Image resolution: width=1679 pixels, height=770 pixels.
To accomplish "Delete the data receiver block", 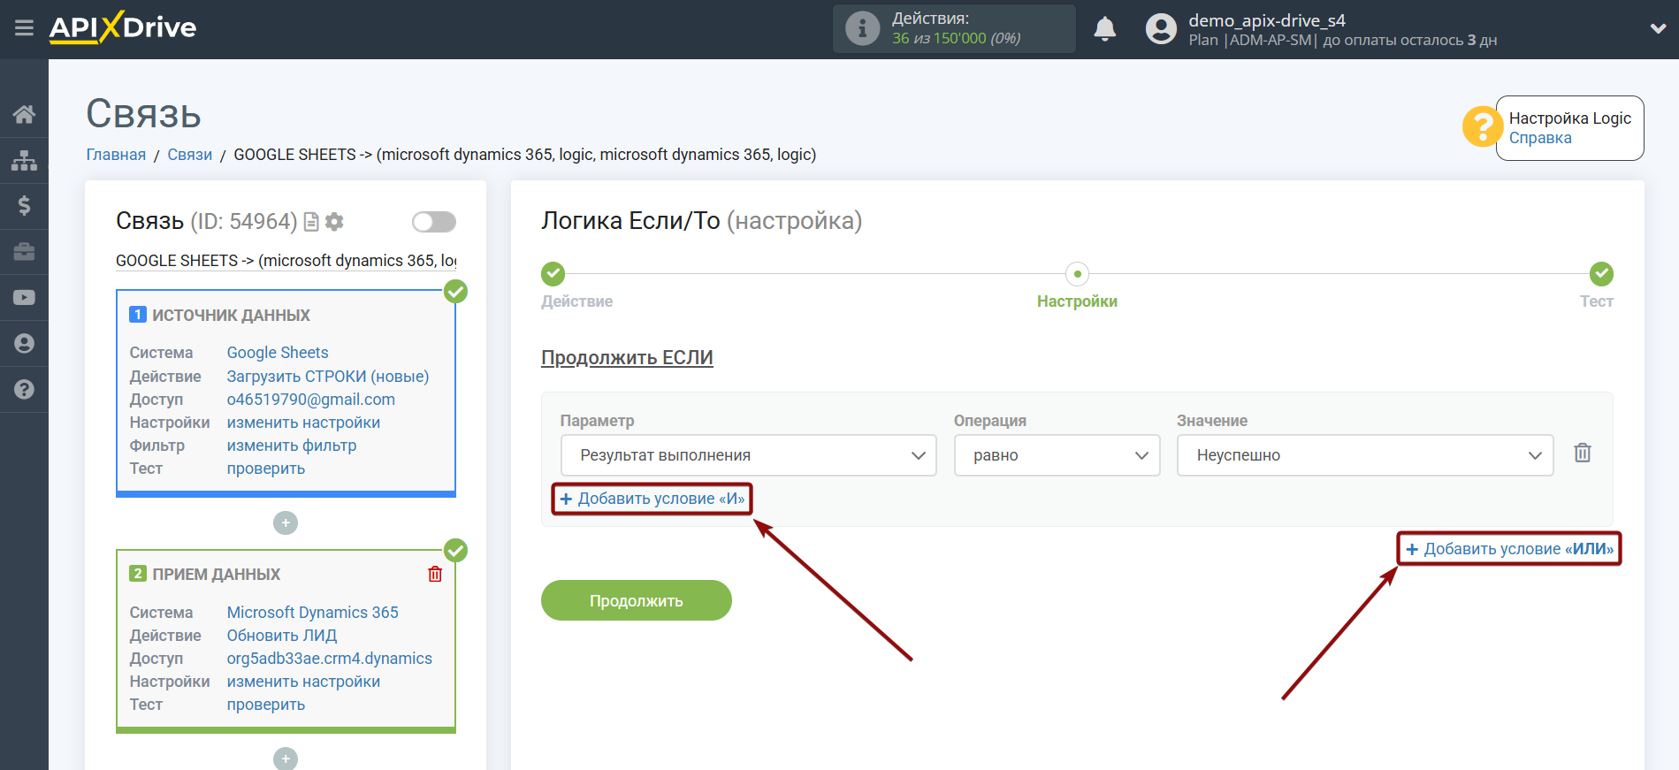I will [435, 575].
